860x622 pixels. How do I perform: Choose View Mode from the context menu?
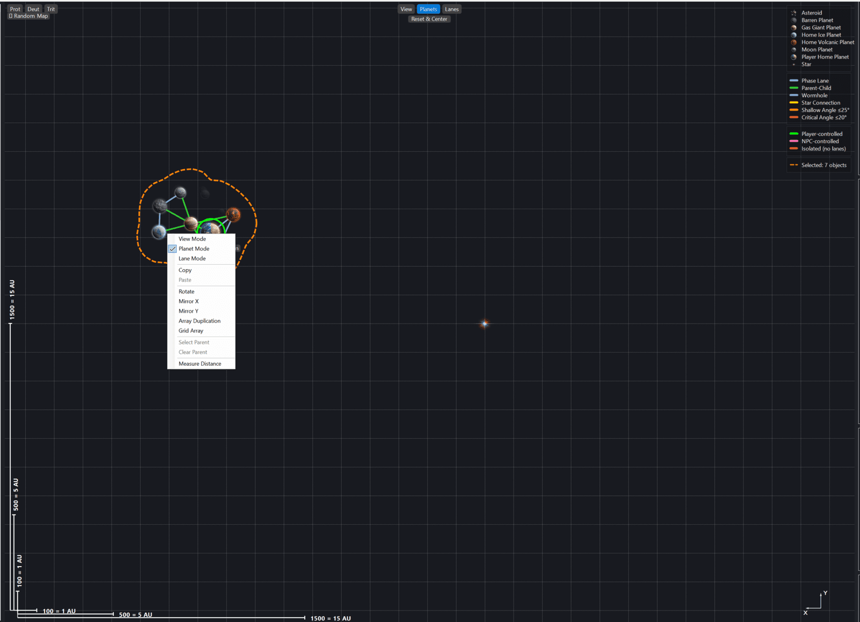[x=202, y=239]
